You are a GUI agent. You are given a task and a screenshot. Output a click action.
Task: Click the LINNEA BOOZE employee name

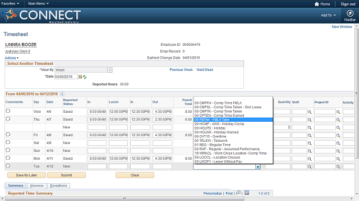(21, 45)
